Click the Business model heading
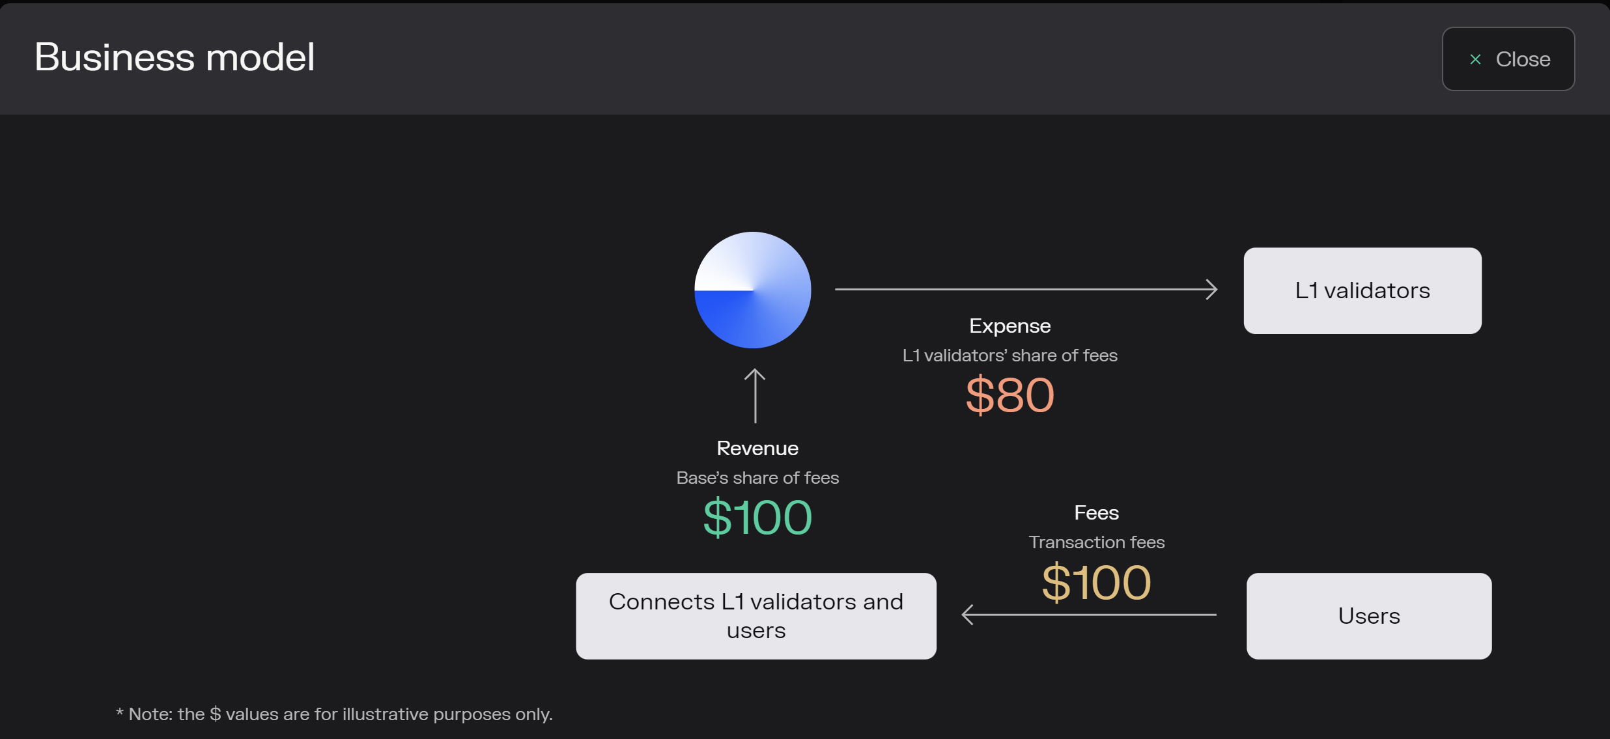This screenshot has width=1610, height=739. point(175,57)
